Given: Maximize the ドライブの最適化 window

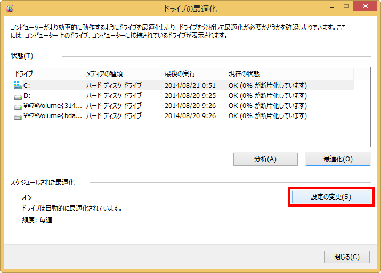Looking at the screenshot, I should pos(346,6).
